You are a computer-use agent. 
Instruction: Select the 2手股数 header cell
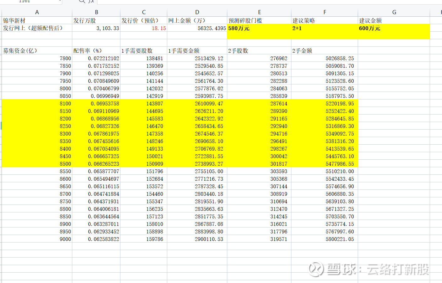pyautogui.click(x=259, y=51)
